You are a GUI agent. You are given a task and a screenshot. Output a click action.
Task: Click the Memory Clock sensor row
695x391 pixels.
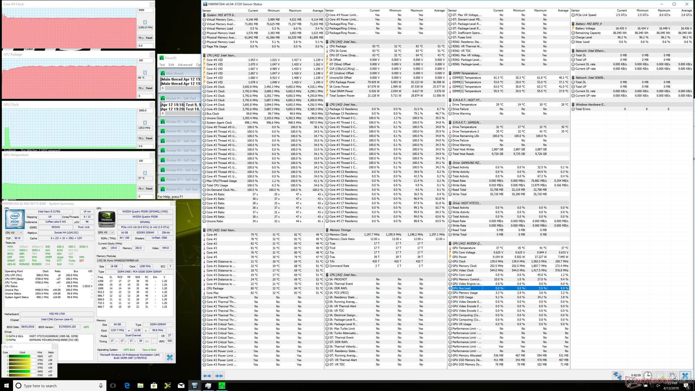(x=386, y=235)
